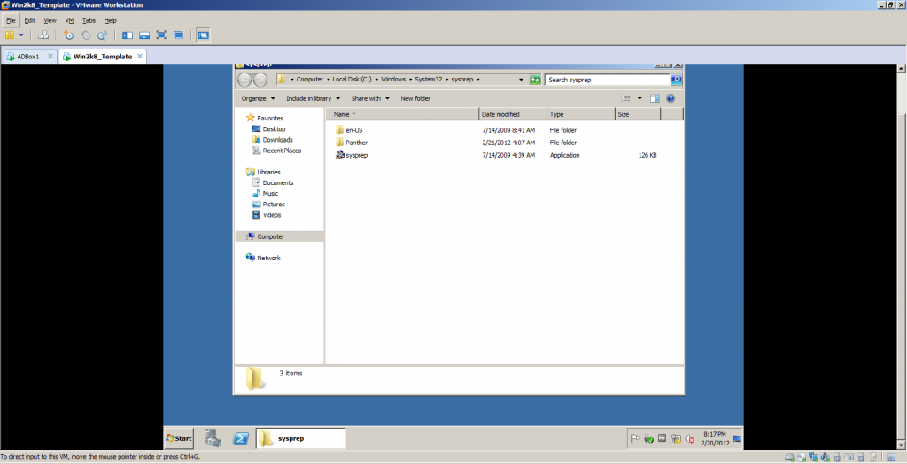Sort files by Name column
Viewport: 907px width, 464px height.
[402, 114]
